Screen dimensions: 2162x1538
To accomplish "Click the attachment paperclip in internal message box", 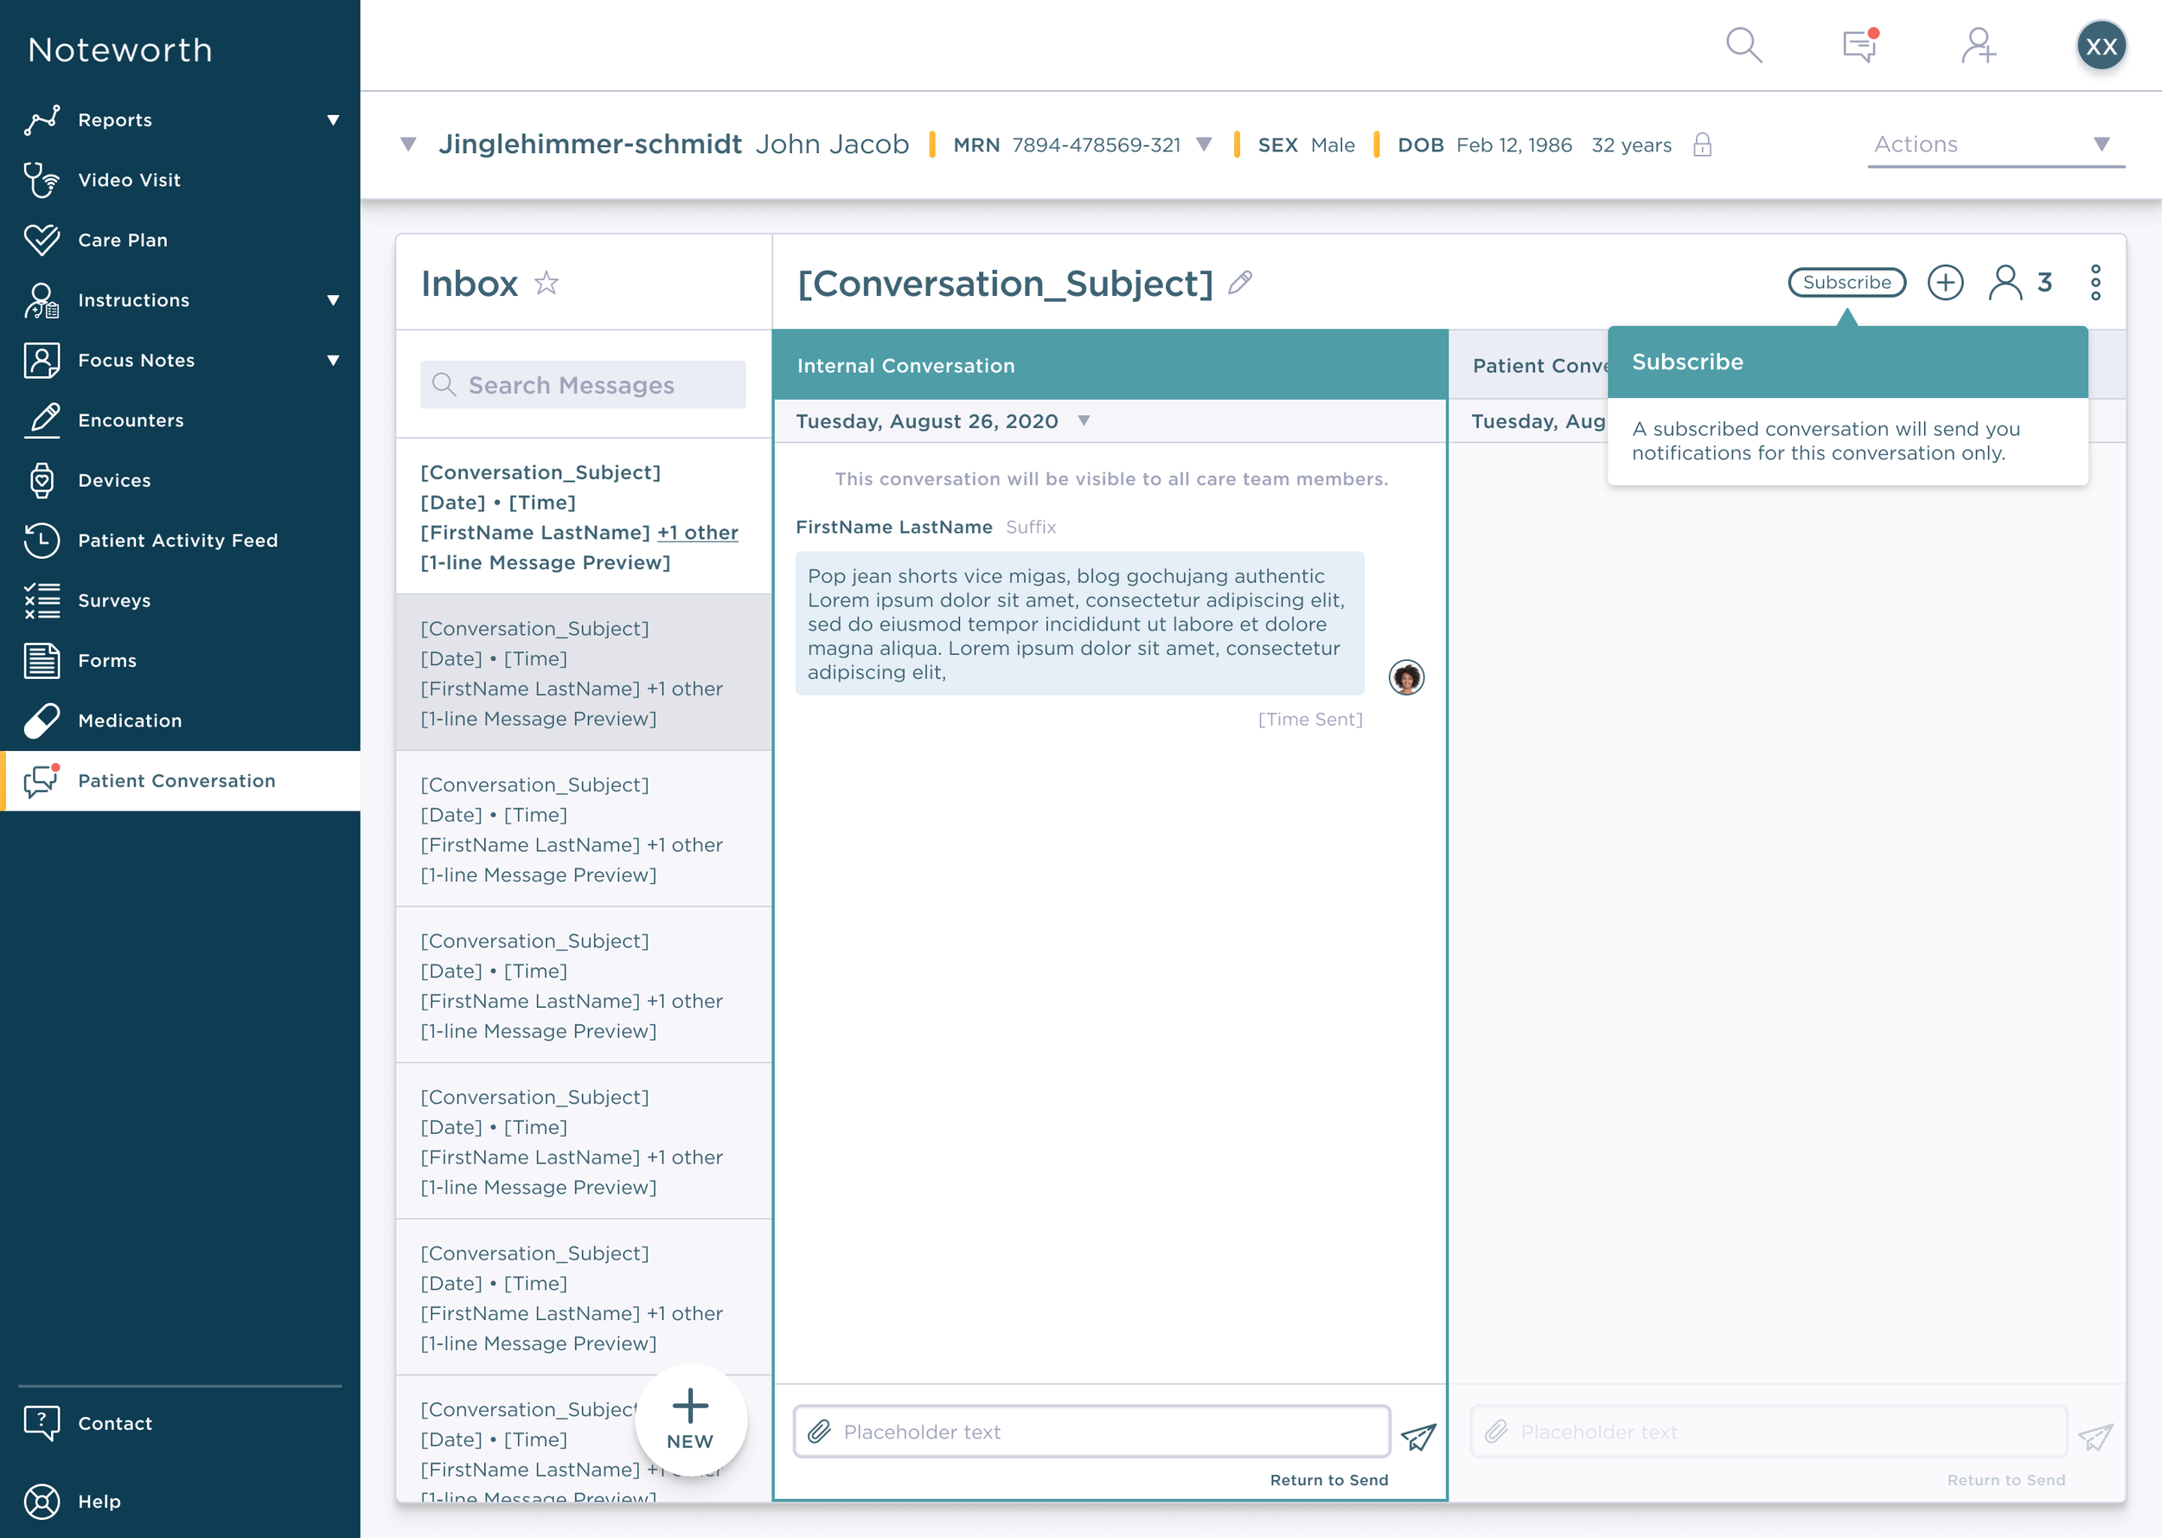I will (x=820, y=1431).
